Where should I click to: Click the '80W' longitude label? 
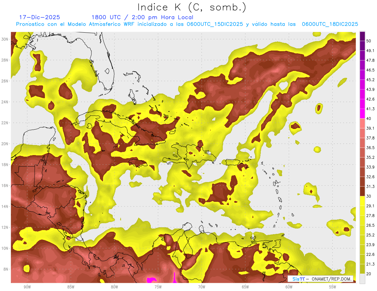tap(114, 287)
